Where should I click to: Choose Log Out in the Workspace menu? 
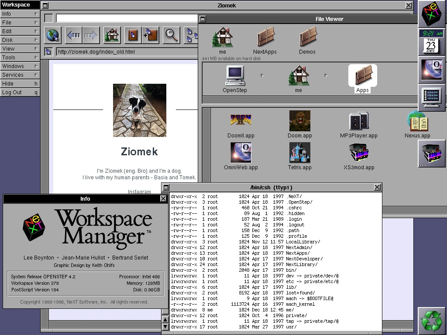20,92
